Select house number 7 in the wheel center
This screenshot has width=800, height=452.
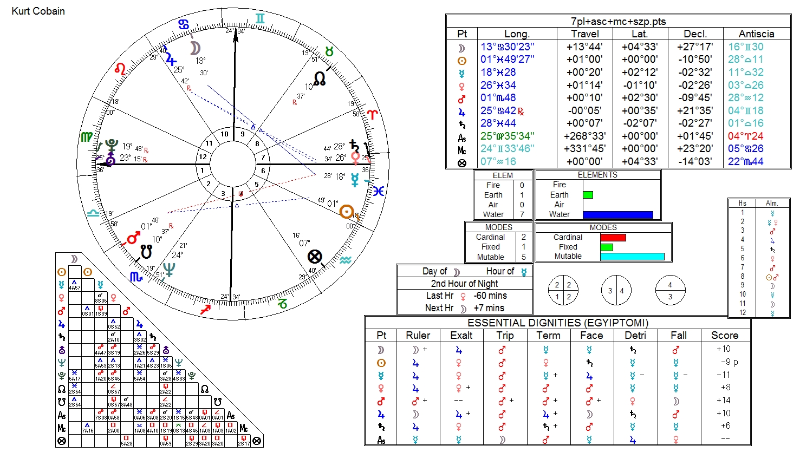263,158
